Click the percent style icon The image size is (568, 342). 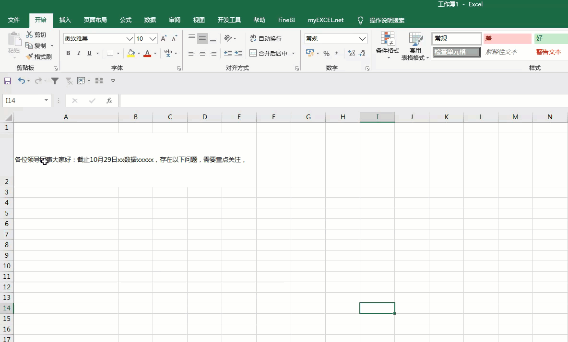tap(327, 54)
